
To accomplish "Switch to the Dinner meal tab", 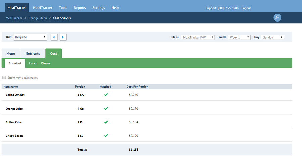I will tap(46, 63).
